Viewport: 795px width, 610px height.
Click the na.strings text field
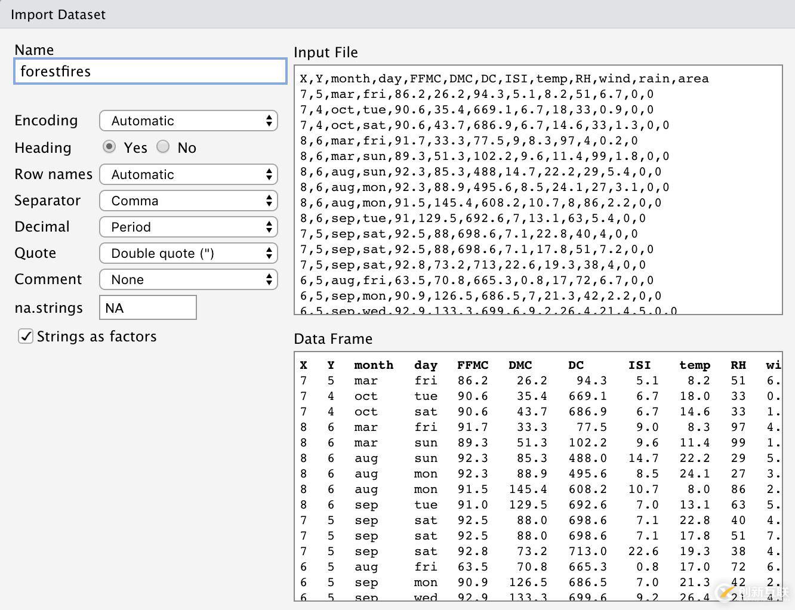[x=147, y=308]
